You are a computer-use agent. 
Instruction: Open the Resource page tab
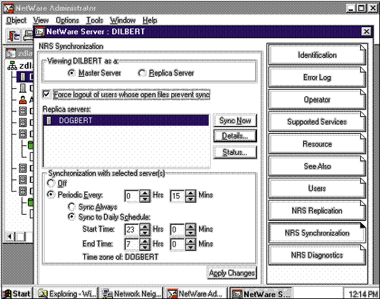pyautogui.click(x=317, y=144)
